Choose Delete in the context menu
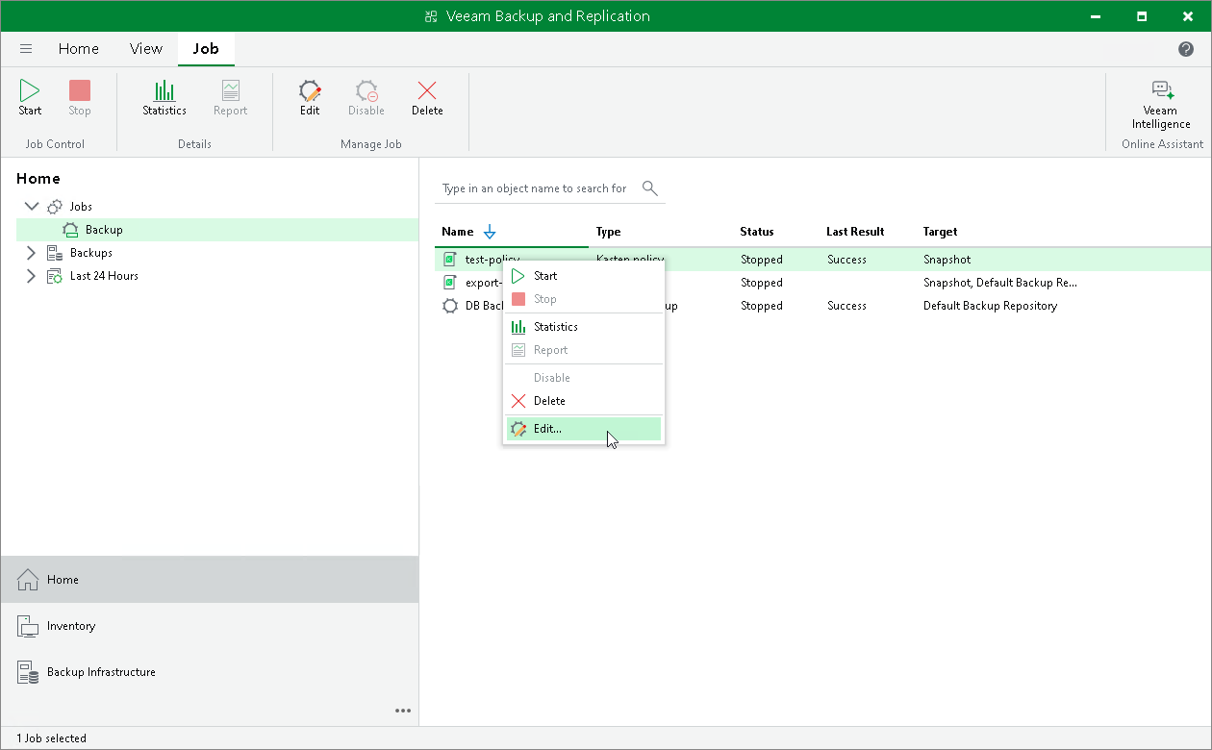Image resolution: width=1212 pixels, height=750 pixels. pyautogui.click(x=584, y=401)
